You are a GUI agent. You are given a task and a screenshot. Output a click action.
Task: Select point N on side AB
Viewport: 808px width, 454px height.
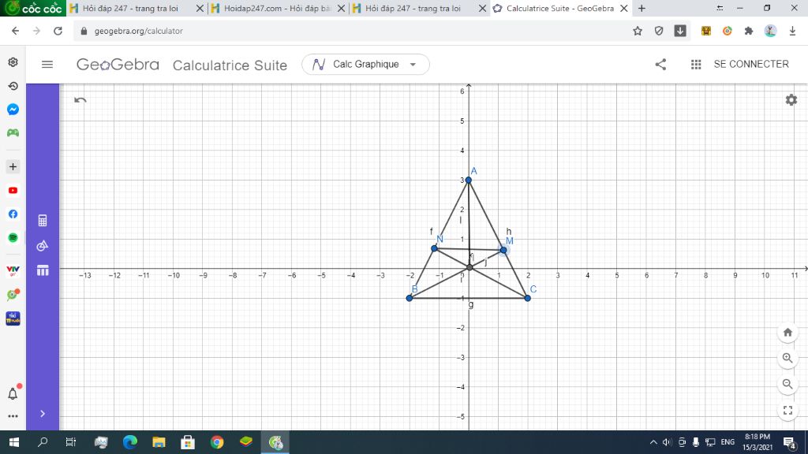click(x=435, y=248)
